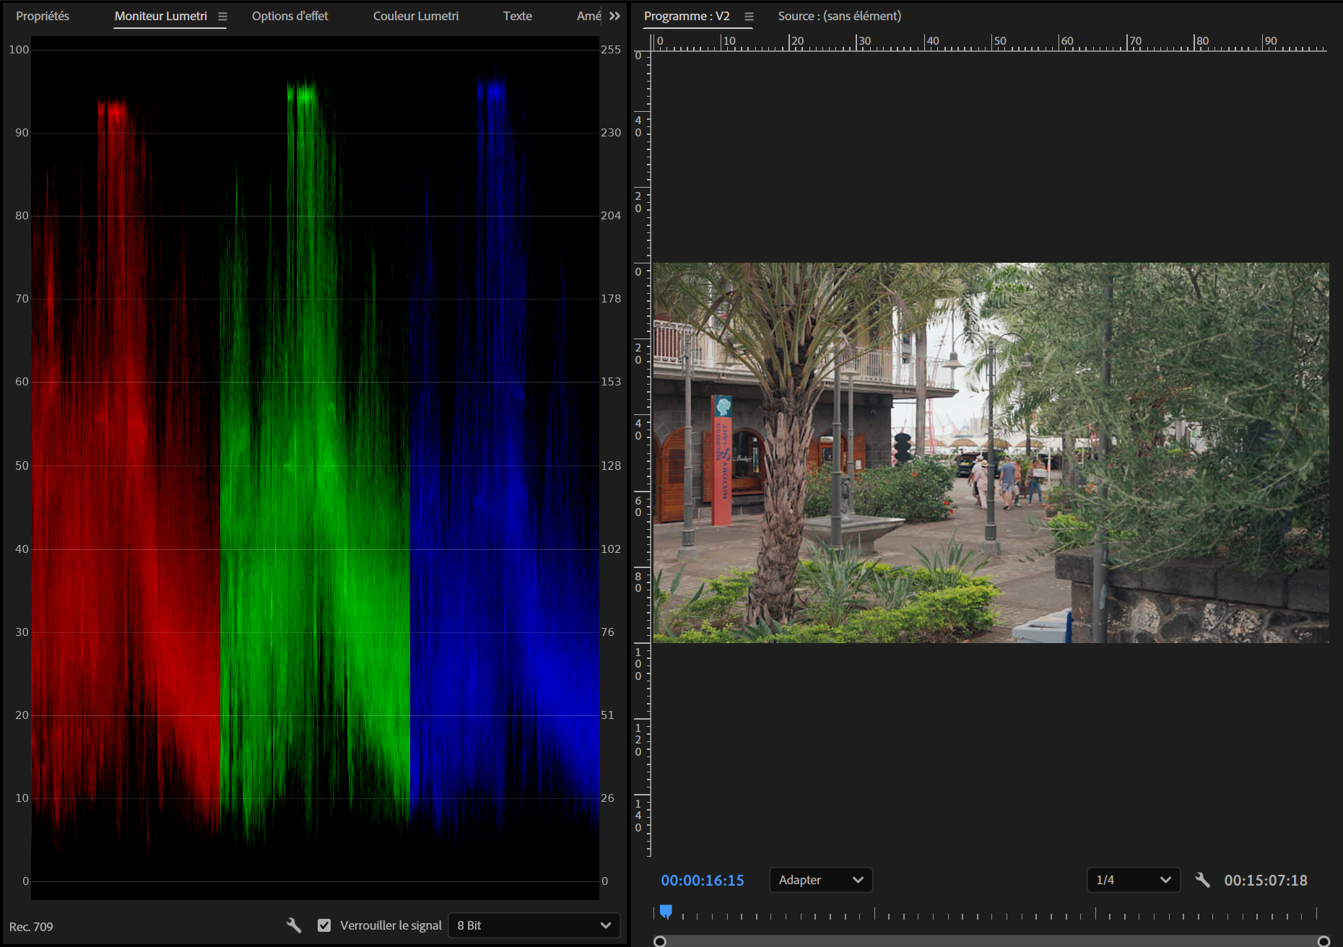The image size is (1343, 947).
Task: Switch to the Couleur Lumetri tab
Action: [416, 16]
